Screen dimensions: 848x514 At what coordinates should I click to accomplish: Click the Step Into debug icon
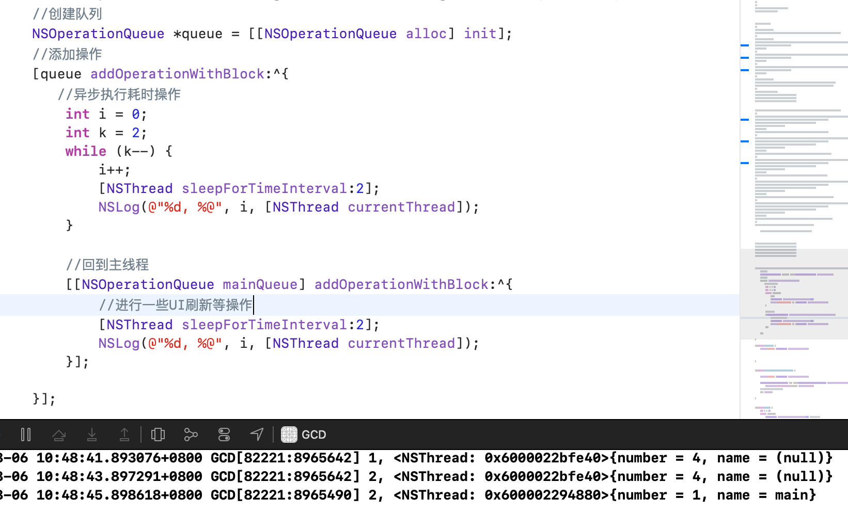tap(92, 435)
